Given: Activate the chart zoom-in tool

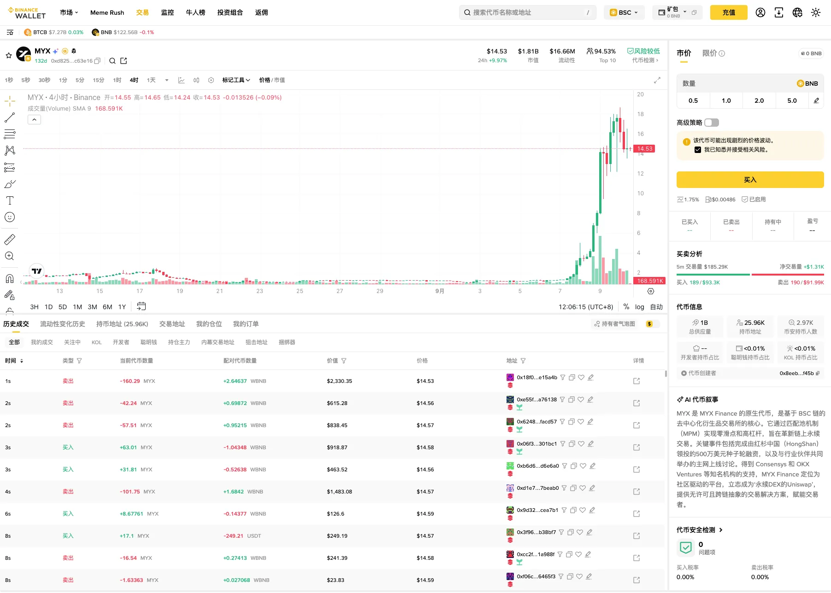Looking at the screenshot, I should [x=10, y=256].
